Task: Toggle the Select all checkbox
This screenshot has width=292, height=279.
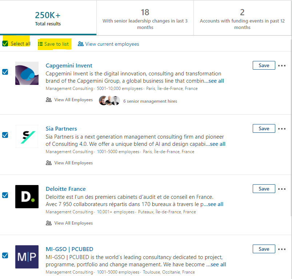Action: point(5,44)
